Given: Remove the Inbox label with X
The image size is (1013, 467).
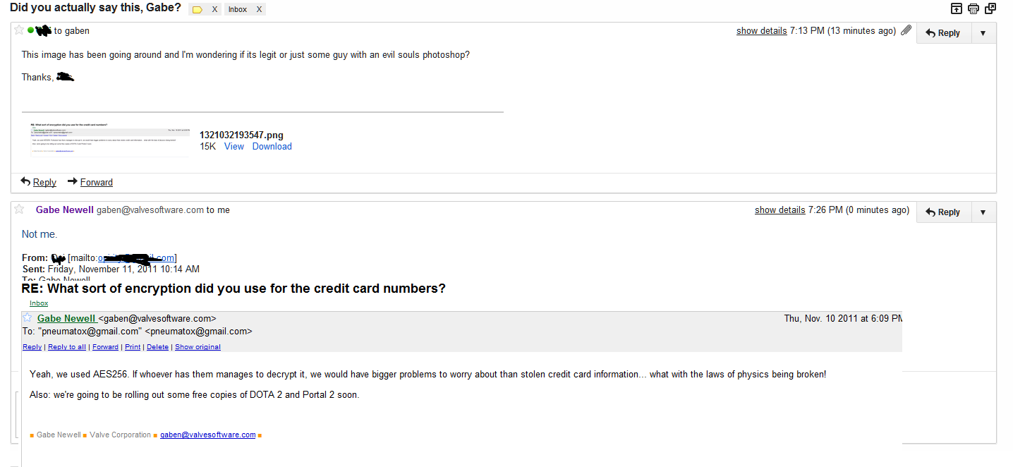Looking at the screenshot, I should (259, 10).
